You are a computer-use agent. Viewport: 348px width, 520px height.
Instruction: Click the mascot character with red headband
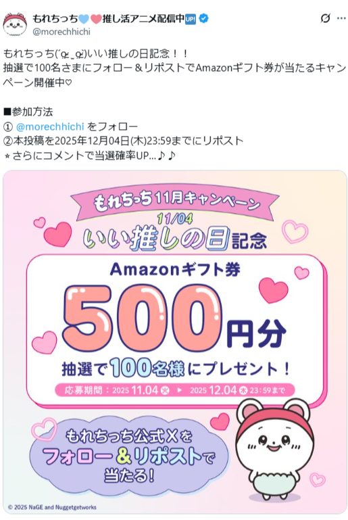pos(274,450)
